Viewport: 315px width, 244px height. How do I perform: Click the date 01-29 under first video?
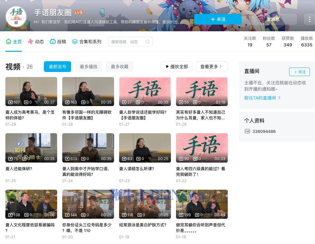[x=11, y=124]
